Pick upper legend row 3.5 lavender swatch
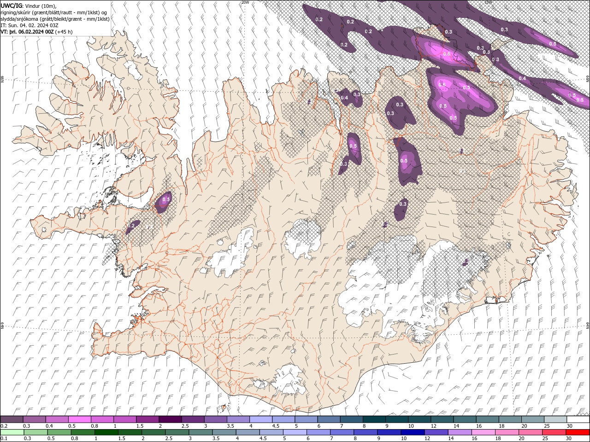 [238, 419]
